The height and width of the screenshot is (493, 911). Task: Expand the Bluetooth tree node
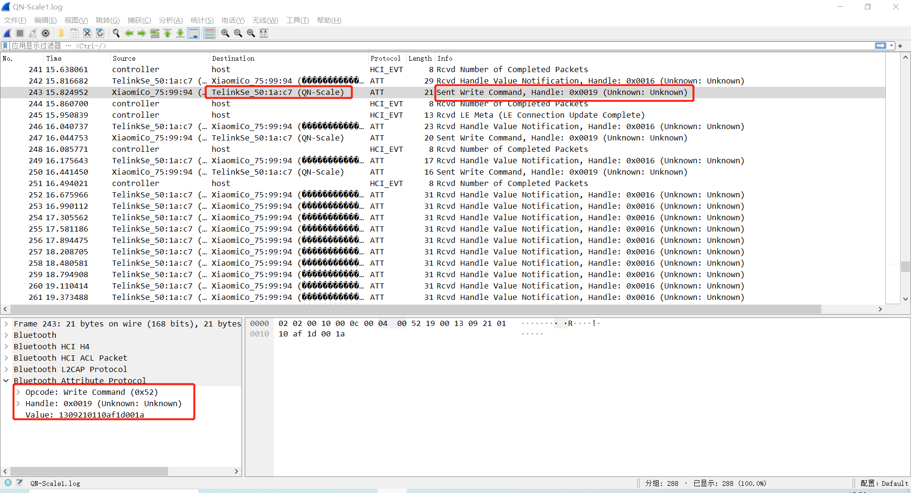coord(6,335)
